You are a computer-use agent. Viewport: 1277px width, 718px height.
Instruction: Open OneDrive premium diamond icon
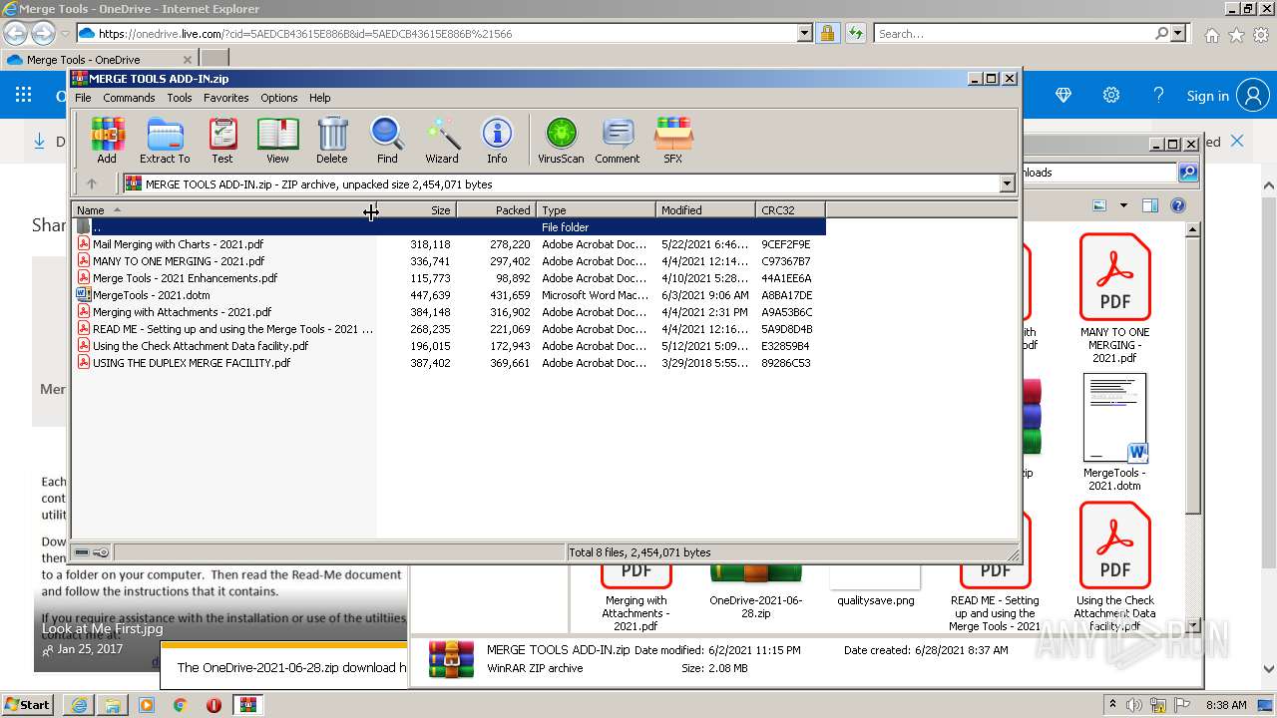click(1064, 96)
